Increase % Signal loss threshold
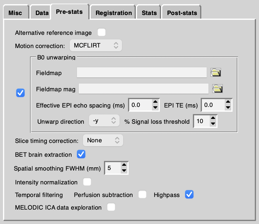Image resolution: width=259 pixels, height=224 pixels. point(213,118)
